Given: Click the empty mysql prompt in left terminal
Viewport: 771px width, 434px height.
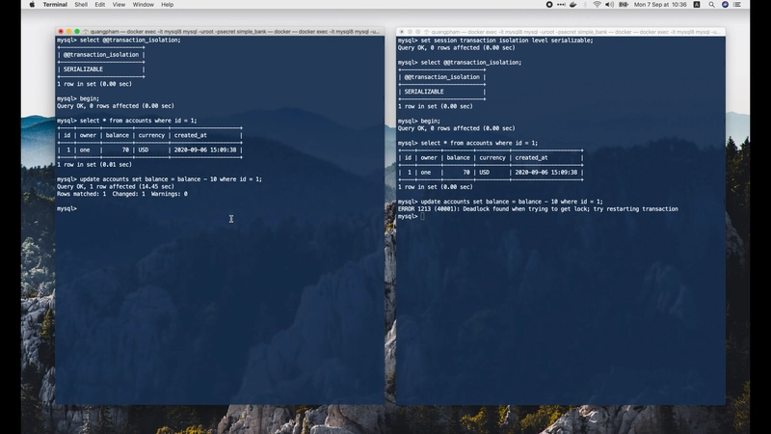Looking at the screenshot, I should pyautogui.click(x=66, y=208).
